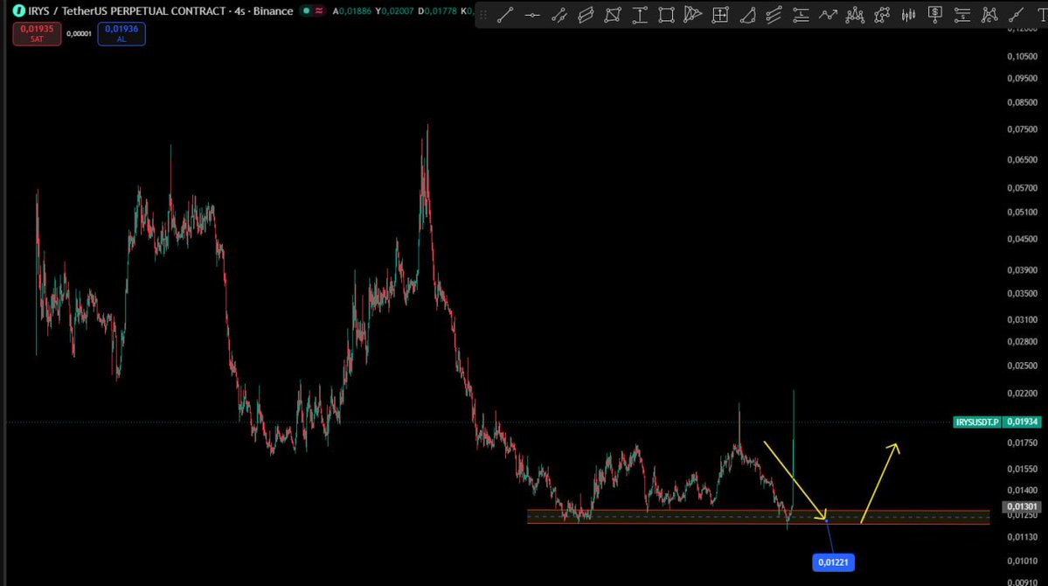Image resolution: width=1048 pixels, height=586 pixels.
Task: Select the zigzag Path arrow tool
Action: pyautogui.click(x=828, y=15)
